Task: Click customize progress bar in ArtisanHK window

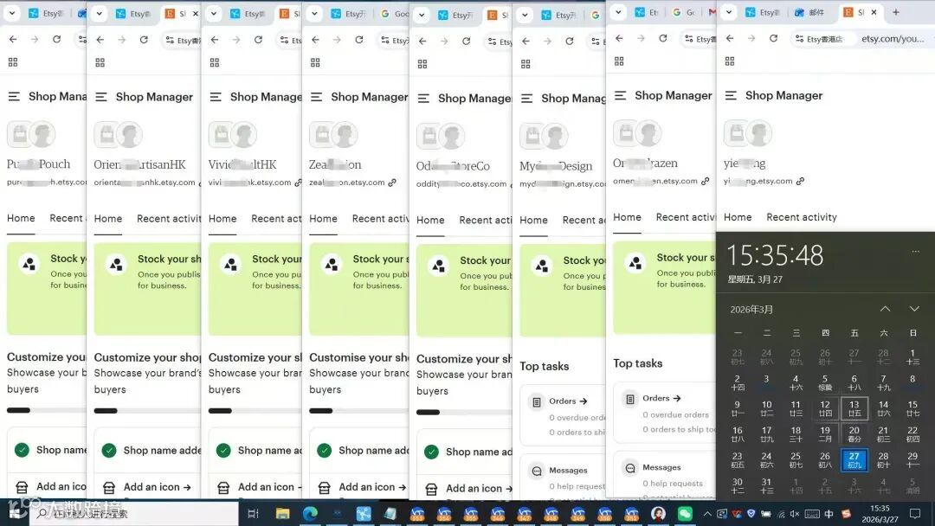Action: 147,410
